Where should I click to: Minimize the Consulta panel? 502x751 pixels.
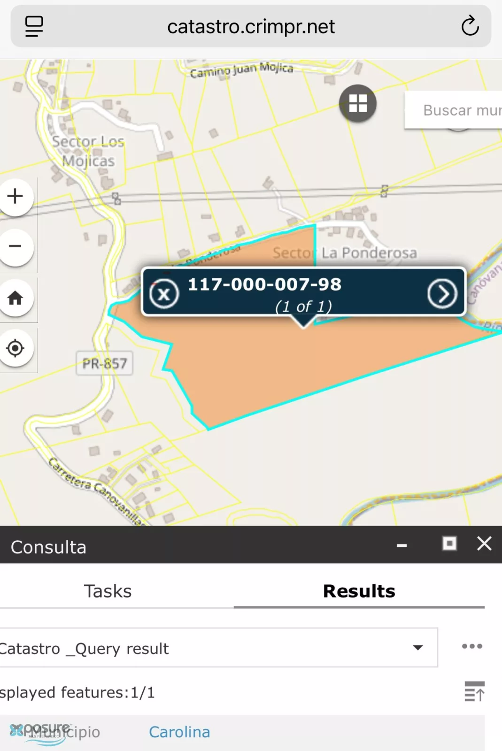point(402,545)
